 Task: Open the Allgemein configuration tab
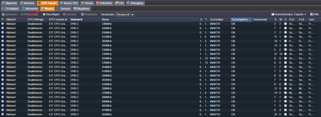click(9, 3)
